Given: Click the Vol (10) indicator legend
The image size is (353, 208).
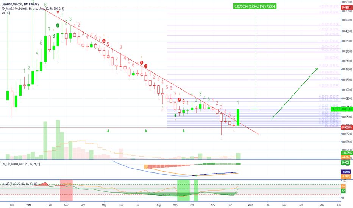Looking at the screenshot, I should pyautogui.click(x=6, y=13).
